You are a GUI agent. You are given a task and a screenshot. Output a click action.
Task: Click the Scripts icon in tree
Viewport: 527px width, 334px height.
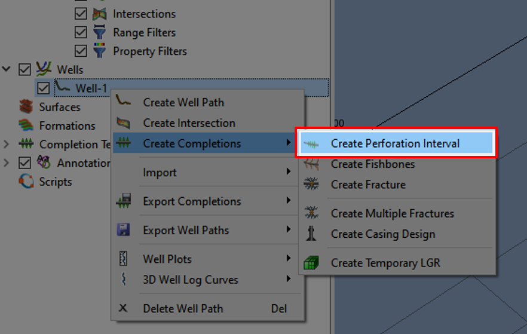(26, 182)
